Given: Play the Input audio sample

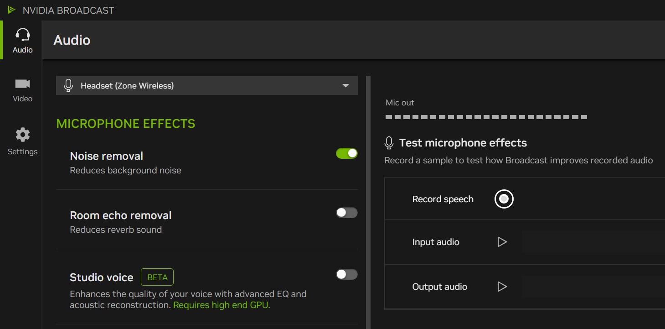Looking at the screenshot, I should [x=502, y=242].
